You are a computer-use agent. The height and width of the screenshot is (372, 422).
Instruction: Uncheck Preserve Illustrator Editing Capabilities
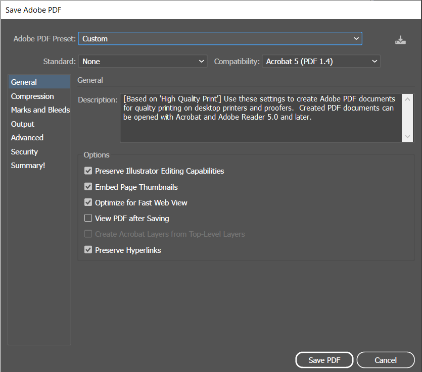(88, 171)
